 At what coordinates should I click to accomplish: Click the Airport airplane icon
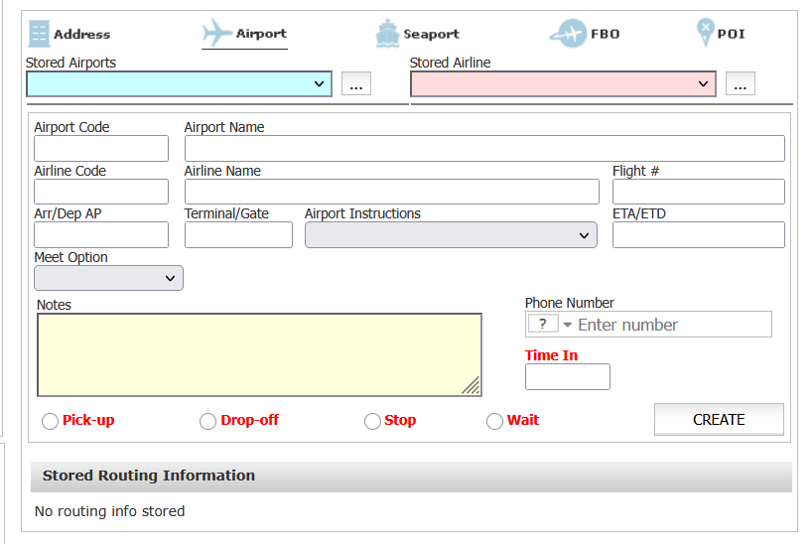217,33
